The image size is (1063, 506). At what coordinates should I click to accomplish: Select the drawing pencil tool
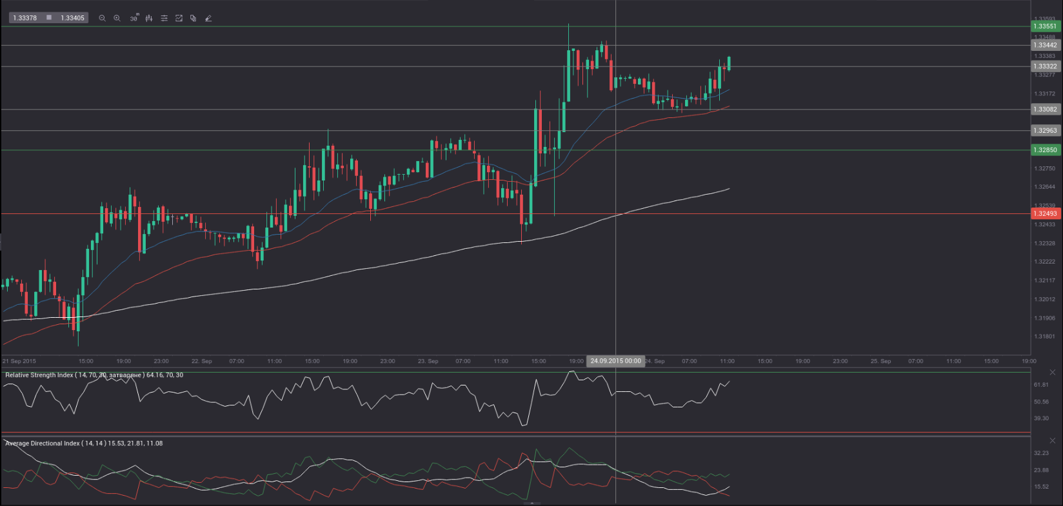[208, 18]
